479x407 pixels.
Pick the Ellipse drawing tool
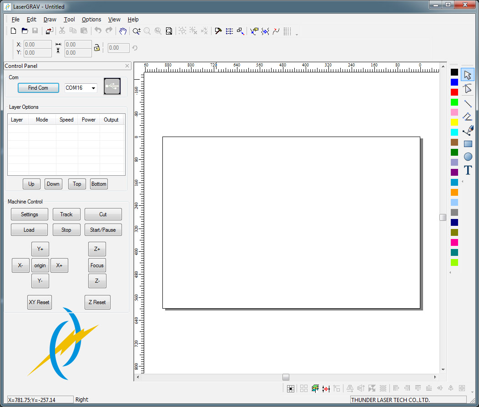[468, 157]
